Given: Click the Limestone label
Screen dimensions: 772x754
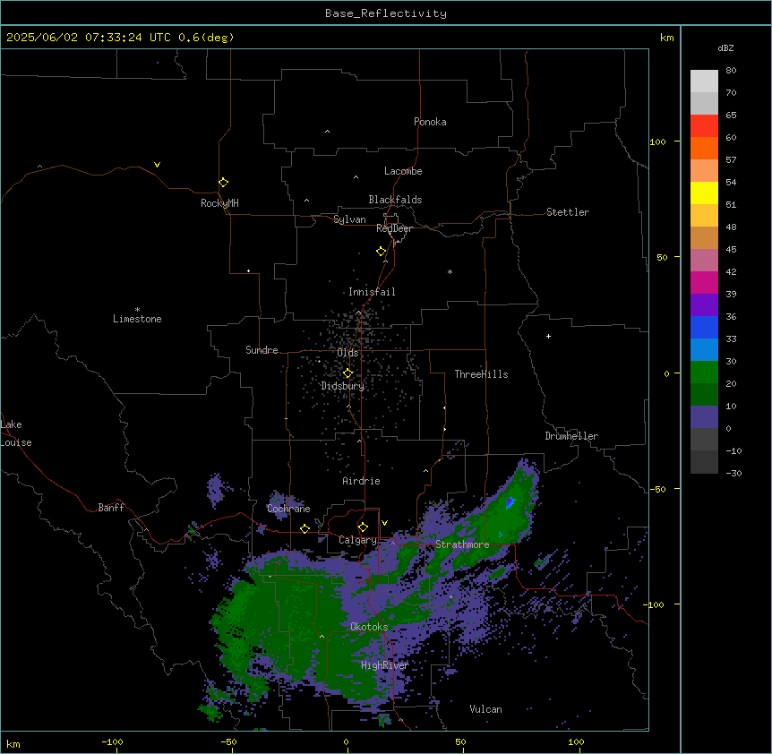Looking at the screenshot, I should click(137, 319).
